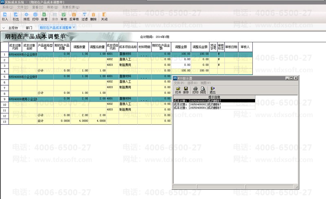326x199 pixels.
Task: Approve the document with 审核
Action: click(x=64, y=16)
